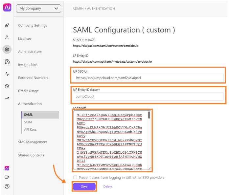Click the small Dialpad Ai icon near bottom
Viewport: 229px width, 195px height.
pyautogui.click(x=7, y=168)
